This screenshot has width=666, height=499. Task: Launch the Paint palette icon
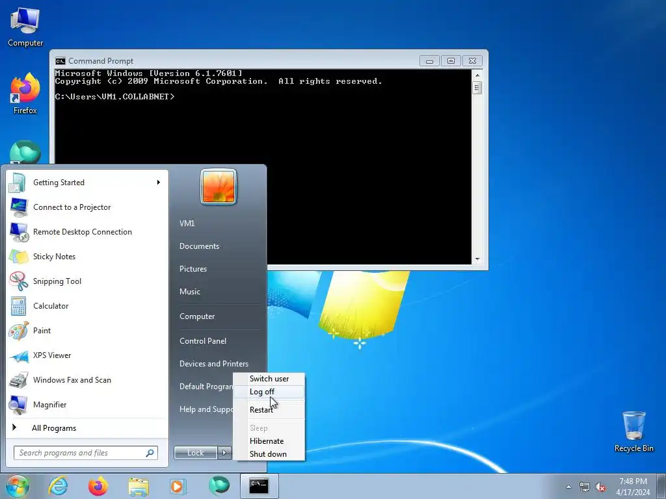point(18,331)
